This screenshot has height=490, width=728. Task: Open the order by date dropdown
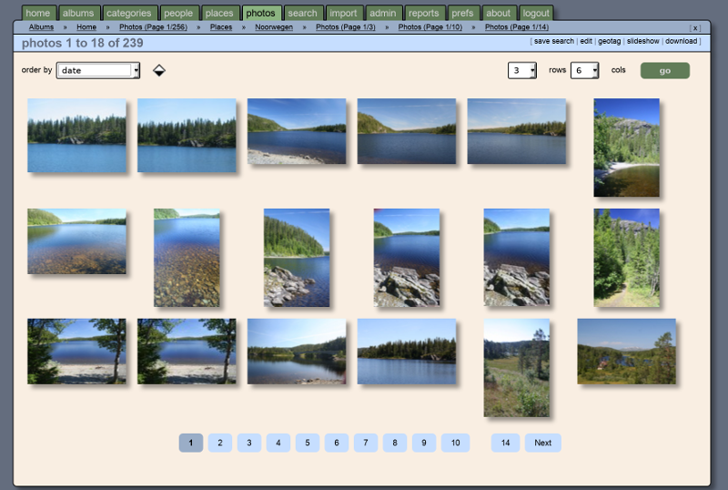tap(98, 70)
